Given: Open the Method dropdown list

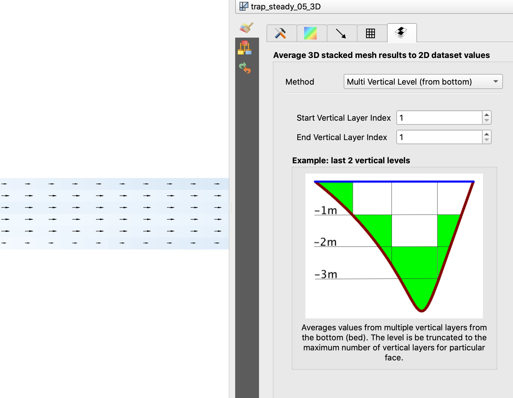Looking at the screenshot, I should (x=423, y=82).
